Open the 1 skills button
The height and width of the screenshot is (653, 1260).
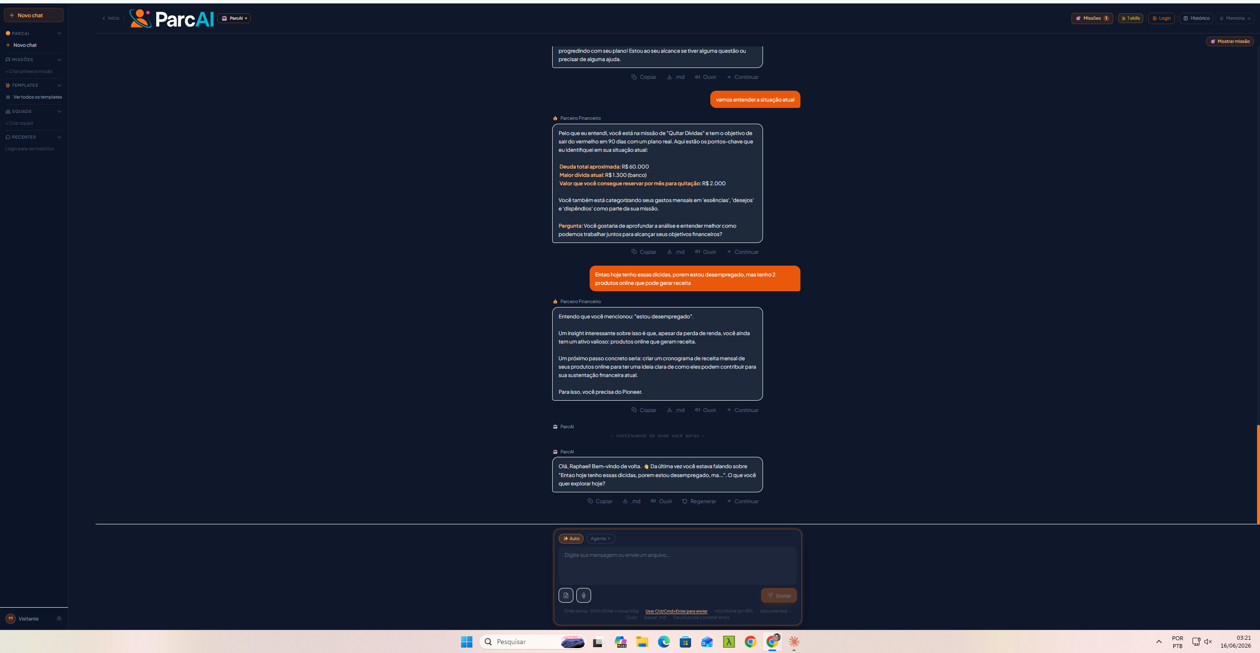pyautogui.click(x=1130, y=18)
